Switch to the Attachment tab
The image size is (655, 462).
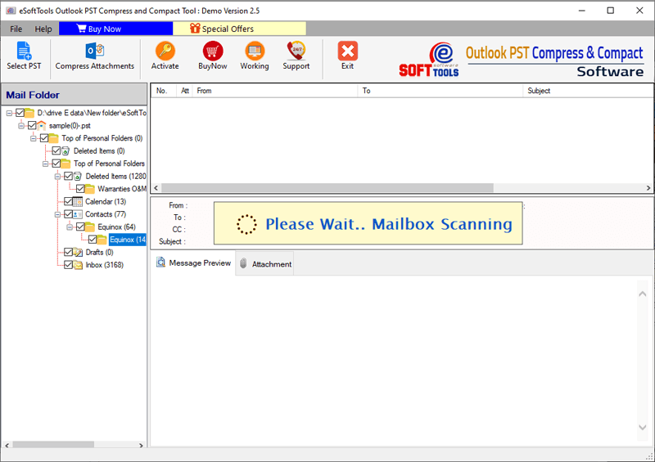coord(264,264)
